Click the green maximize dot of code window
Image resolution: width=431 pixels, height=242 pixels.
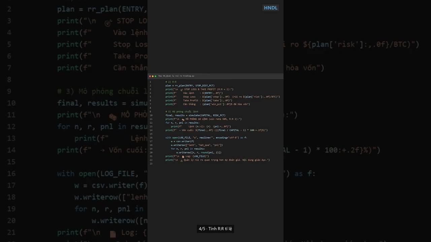pyautogui.click(x=155, y=76)
